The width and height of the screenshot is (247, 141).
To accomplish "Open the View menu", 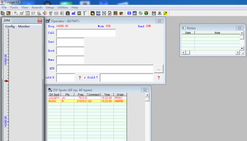I will (x=25, y=7).
